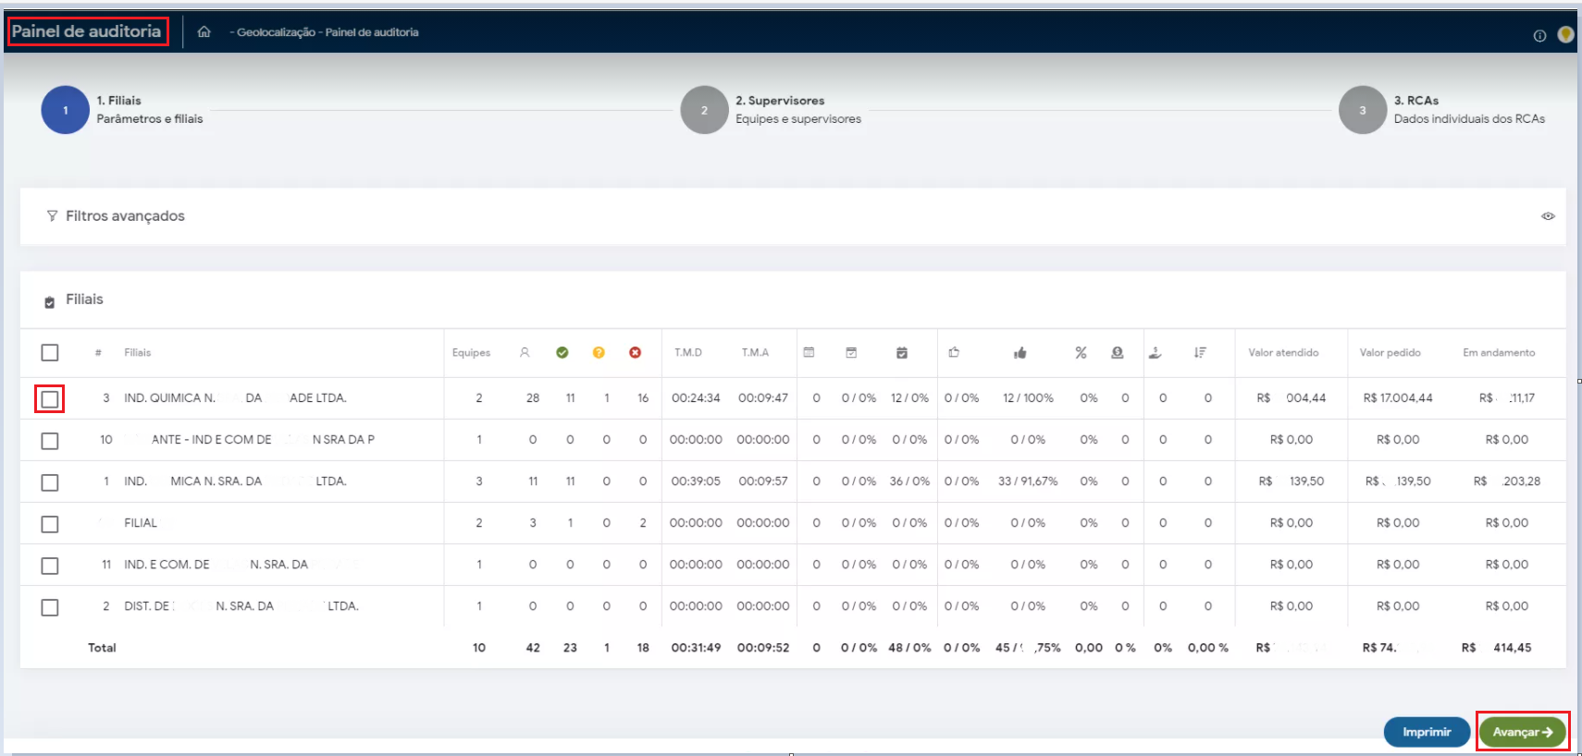
Task: Toggle the eye visibility icon in filters
Action: pos(1548,216)
